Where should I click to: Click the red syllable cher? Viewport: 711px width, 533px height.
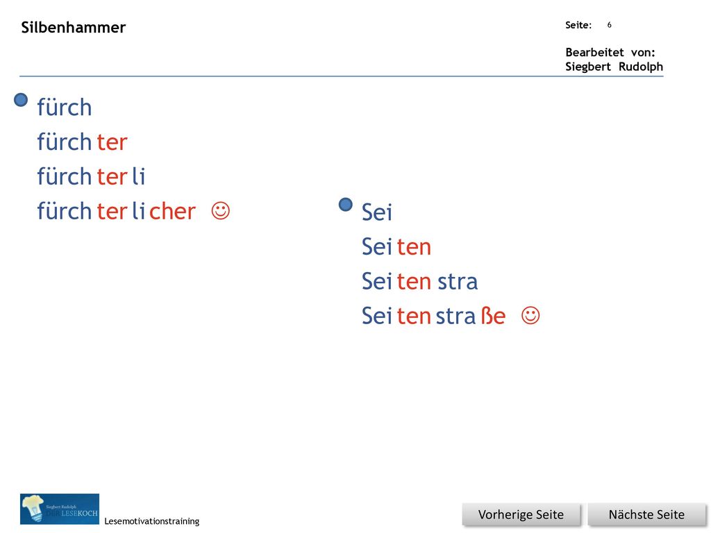pos(172,211)
